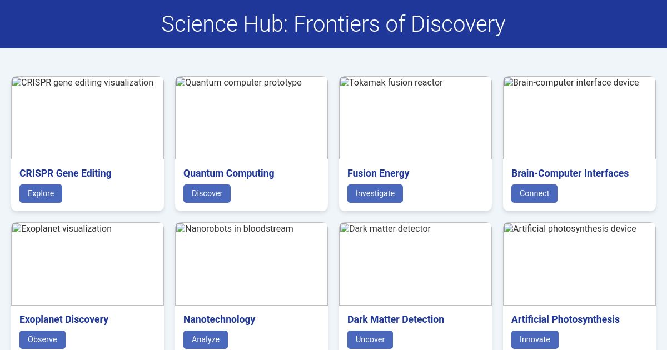Screen dimensions: 667x350
Task: Click Innovate under Artificial Photosynthesis
Action: 535,339
